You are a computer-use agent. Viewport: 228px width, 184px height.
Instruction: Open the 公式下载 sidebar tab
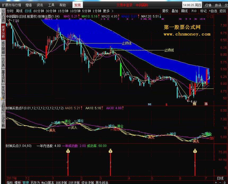(x=3, y=121)
